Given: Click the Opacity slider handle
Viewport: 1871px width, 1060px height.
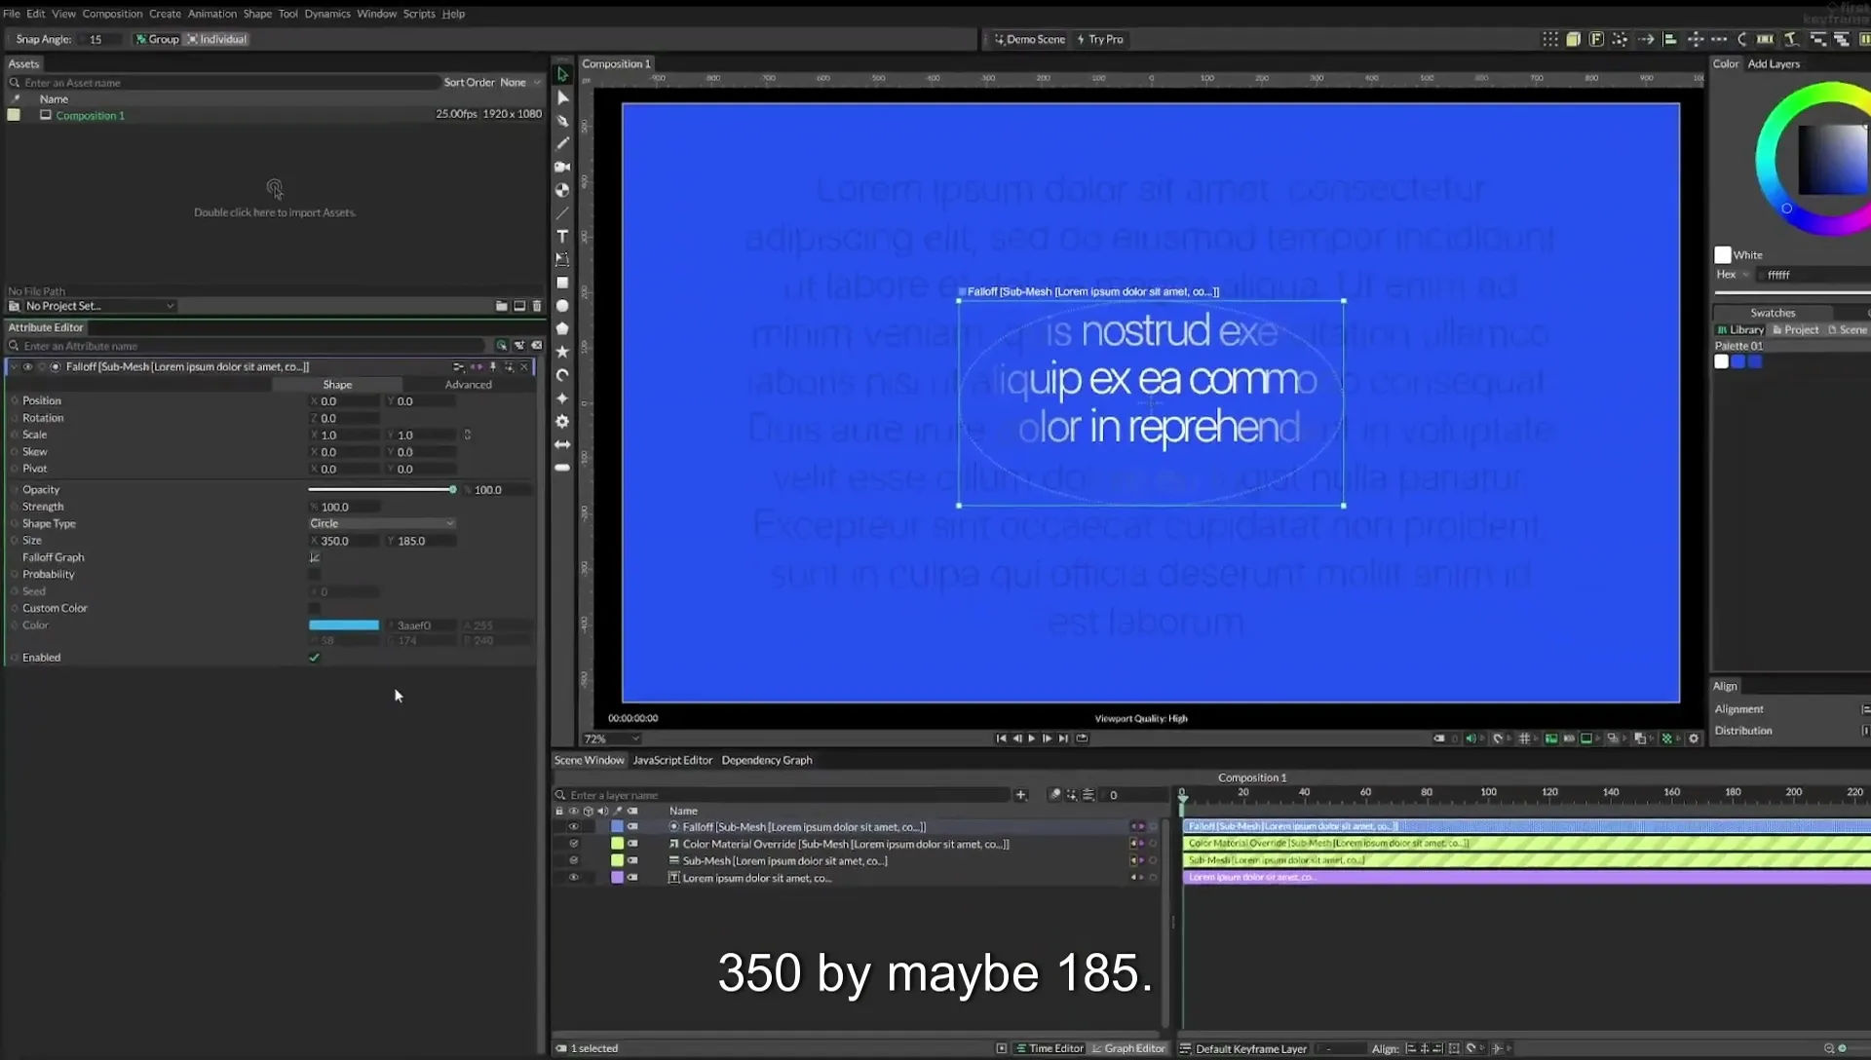Looking at the screenshot, I should pos(453,490).
